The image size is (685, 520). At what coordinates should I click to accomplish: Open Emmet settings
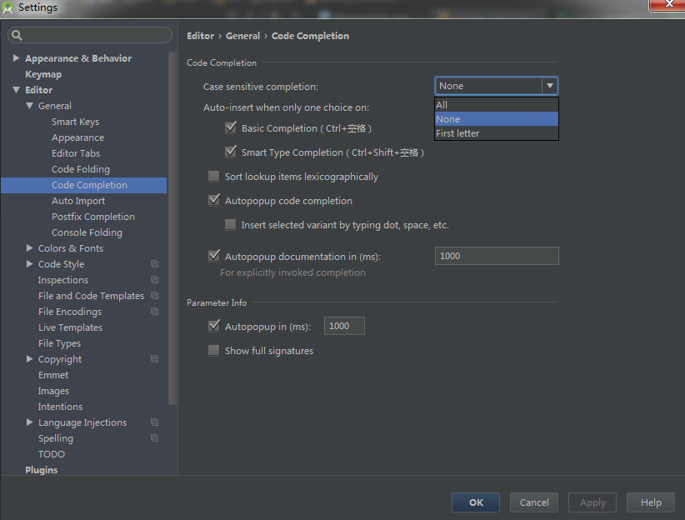tap(53, 375)
